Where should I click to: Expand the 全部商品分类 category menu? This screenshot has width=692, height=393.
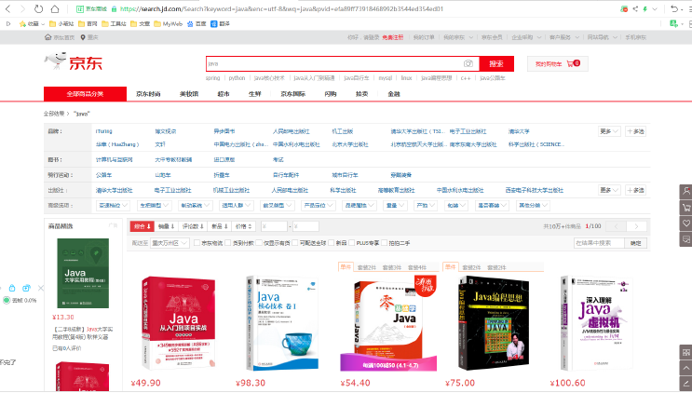point(85,94)
